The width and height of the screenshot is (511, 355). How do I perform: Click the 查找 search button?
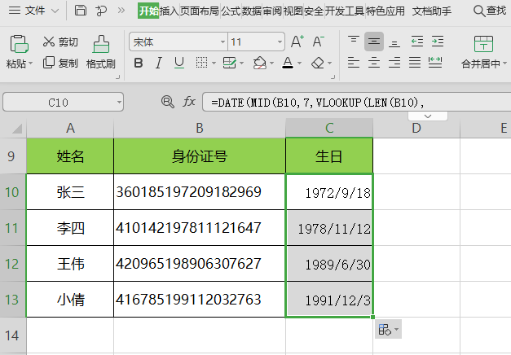click(x=490, y=11)
